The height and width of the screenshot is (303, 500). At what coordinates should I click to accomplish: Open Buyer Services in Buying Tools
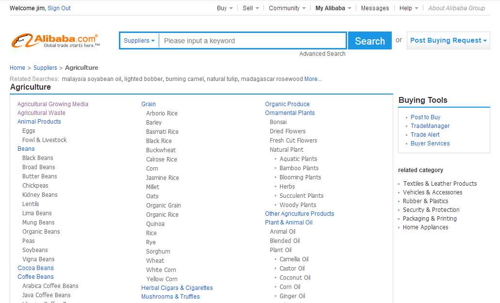click(430, 144)
